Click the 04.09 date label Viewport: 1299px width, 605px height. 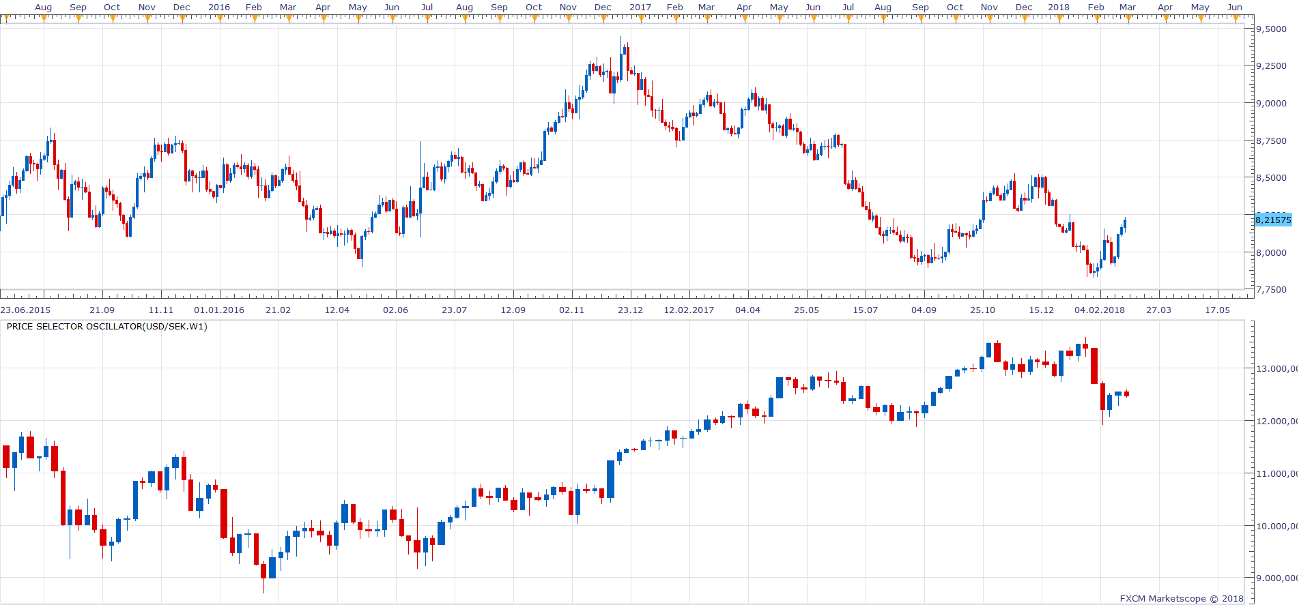tap(924, 310)
